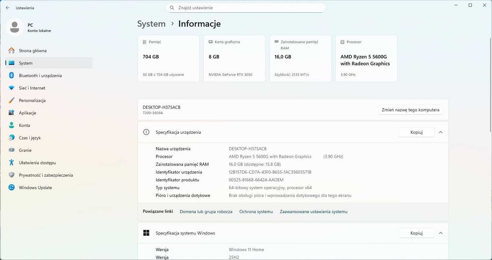Click the Zainstalowana pamięć RAM card icon
Screen dimensions: 492x260
(277, 41)
